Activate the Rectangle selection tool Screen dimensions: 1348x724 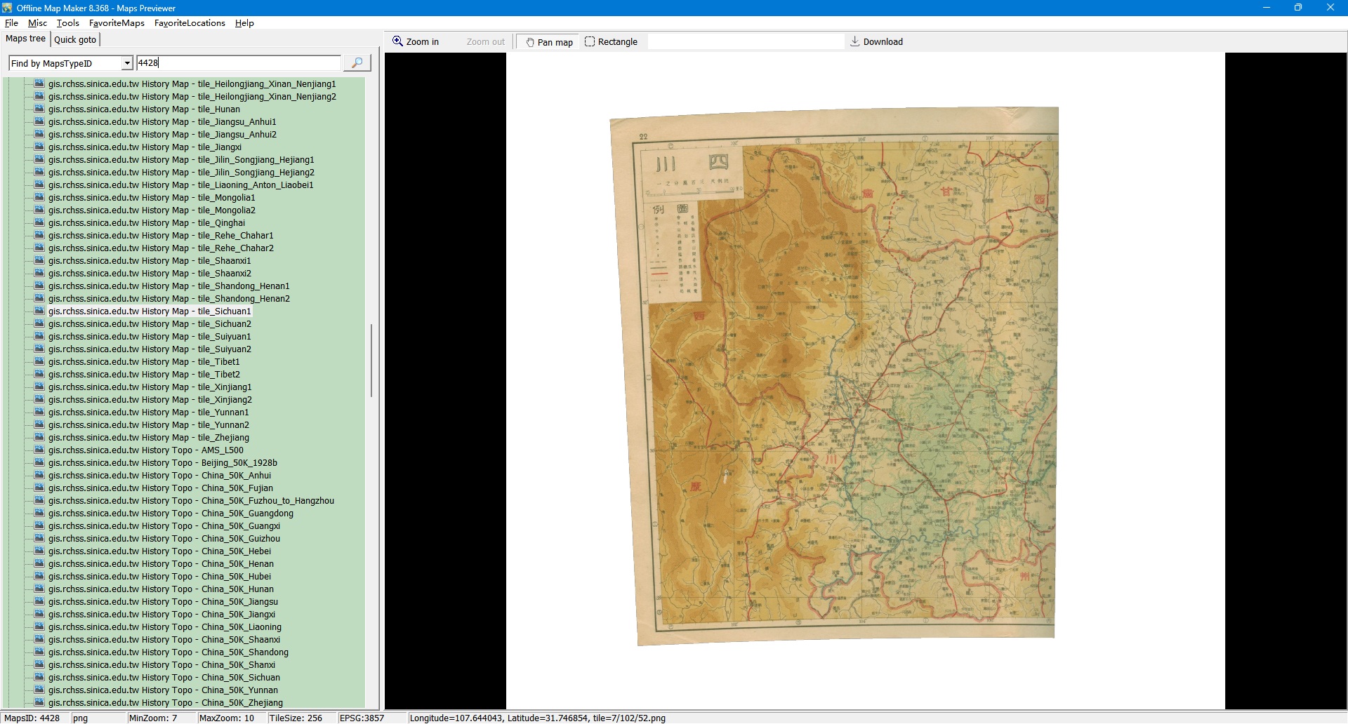coord(611,42)
